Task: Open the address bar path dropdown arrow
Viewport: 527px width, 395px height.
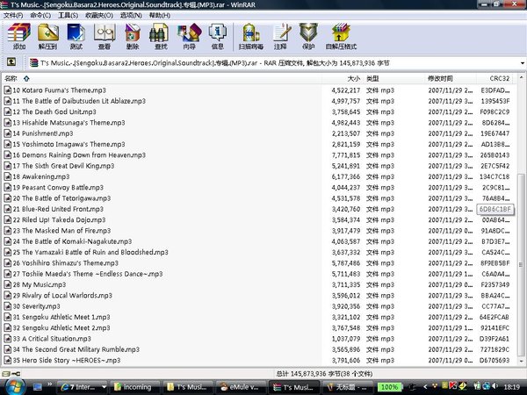Action: (523, 63)
